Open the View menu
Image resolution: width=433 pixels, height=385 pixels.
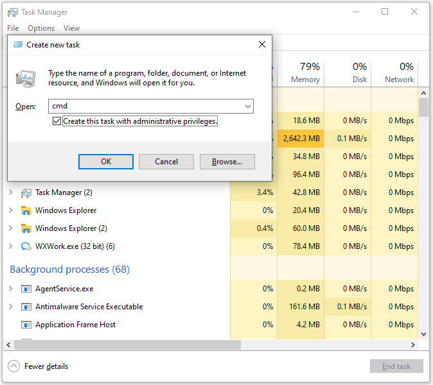tap(71, 28)
